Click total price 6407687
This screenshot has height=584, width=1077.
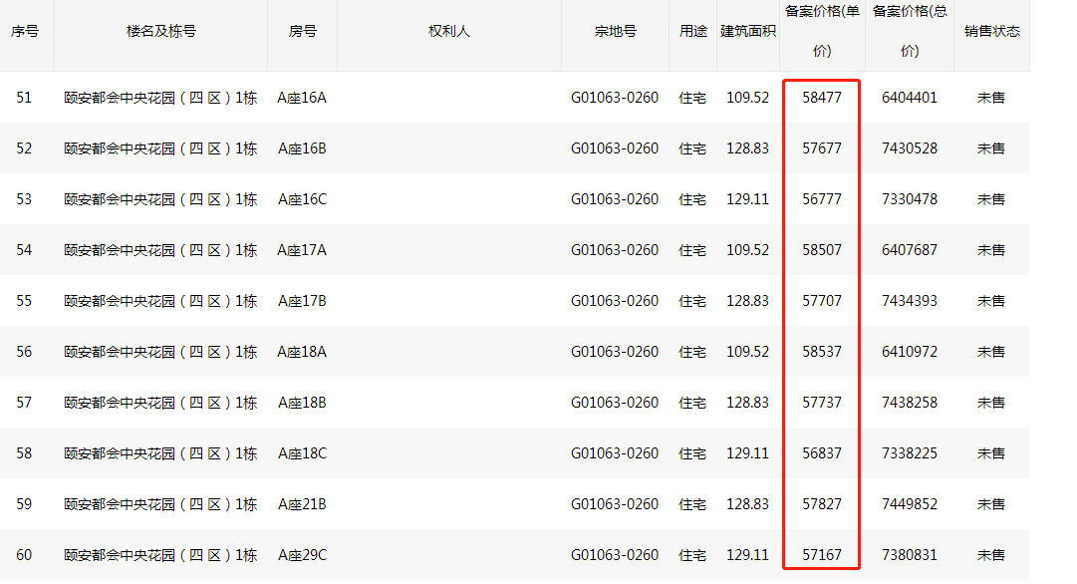910,250
